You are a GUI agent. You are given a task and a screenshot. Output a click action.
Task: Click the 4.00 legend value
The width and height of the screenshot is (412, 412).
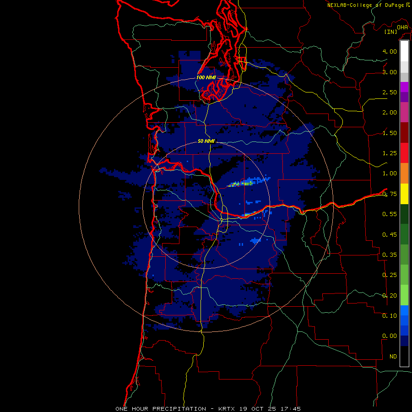390,51
